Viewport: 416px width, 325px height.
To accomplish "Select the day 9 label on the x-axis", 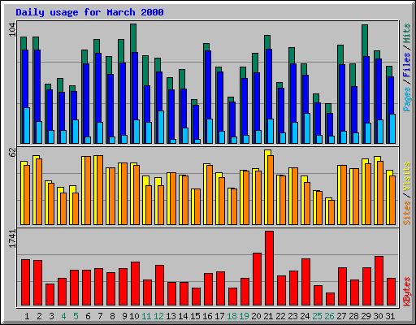I will [x=124, y=316].
